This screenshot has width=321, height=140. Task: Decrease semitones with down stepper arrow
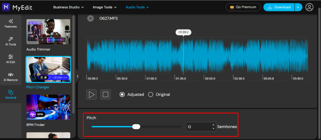[x=213, y=129]
